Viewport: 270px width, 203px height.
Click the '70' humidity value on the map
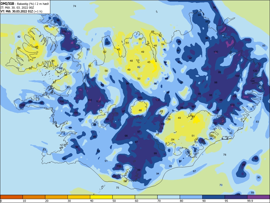pyautogui.click(x=221, y=185)
